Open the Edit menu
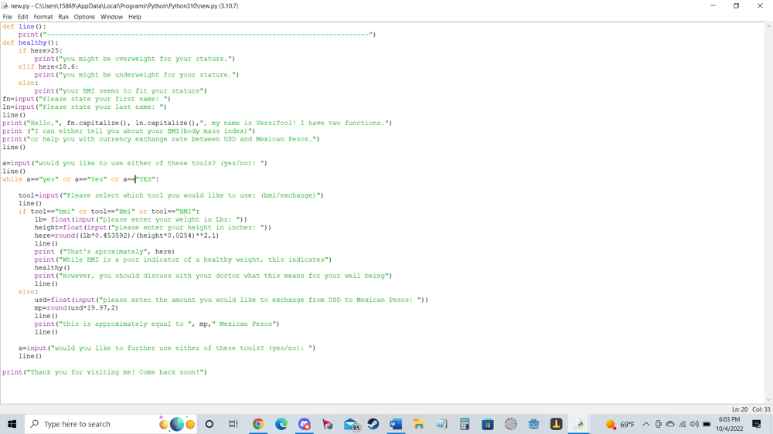Screen dimensions: 773x434 tap(23, 17)
